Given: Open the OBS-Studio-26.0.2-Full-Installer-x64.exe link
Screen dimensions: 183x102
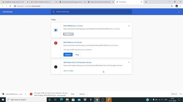Looking at the screenshot, I should [x=77, y=62].
